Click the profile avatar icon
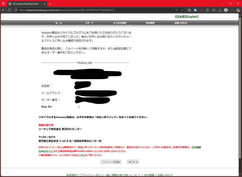This screenshot has width=242, height=177. tap(226, 10)
